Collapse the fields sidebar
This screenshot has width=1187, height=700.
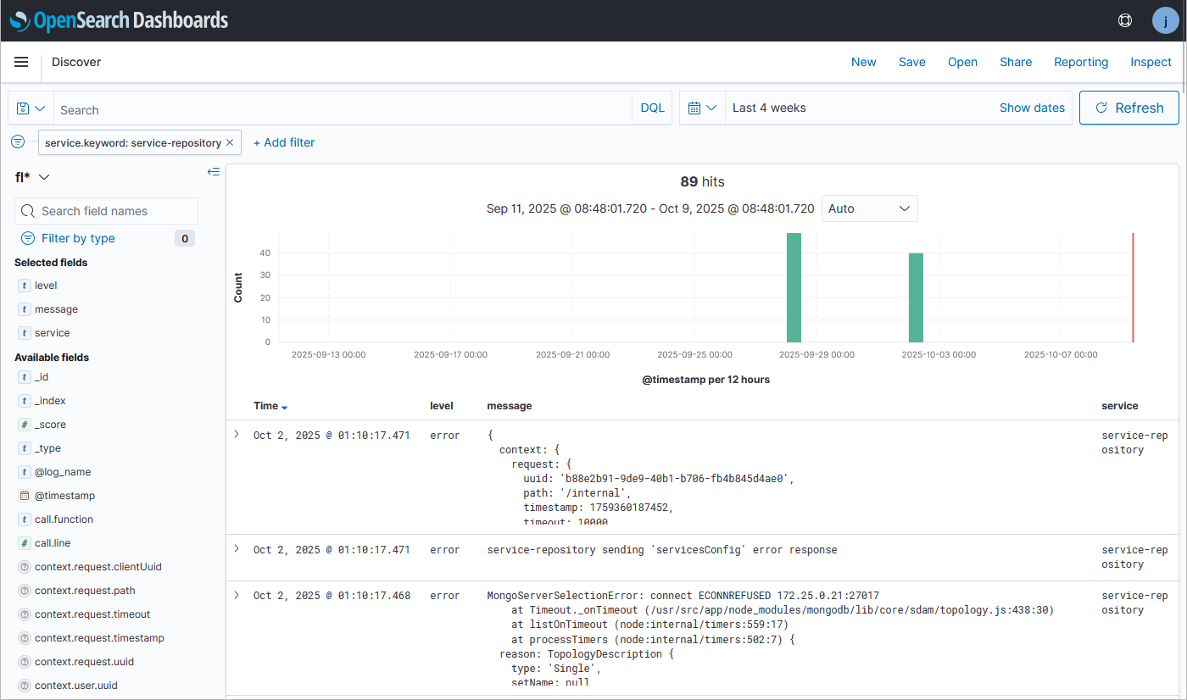[214, 172]
